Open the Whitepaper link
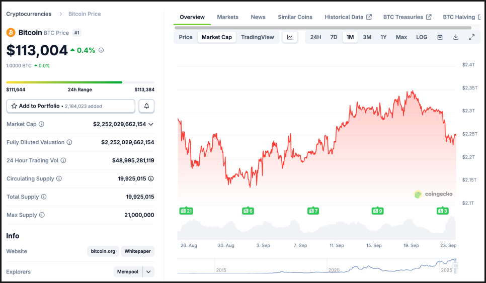The width and height of the screenshot is (486, 283). (x=138, y=251)
